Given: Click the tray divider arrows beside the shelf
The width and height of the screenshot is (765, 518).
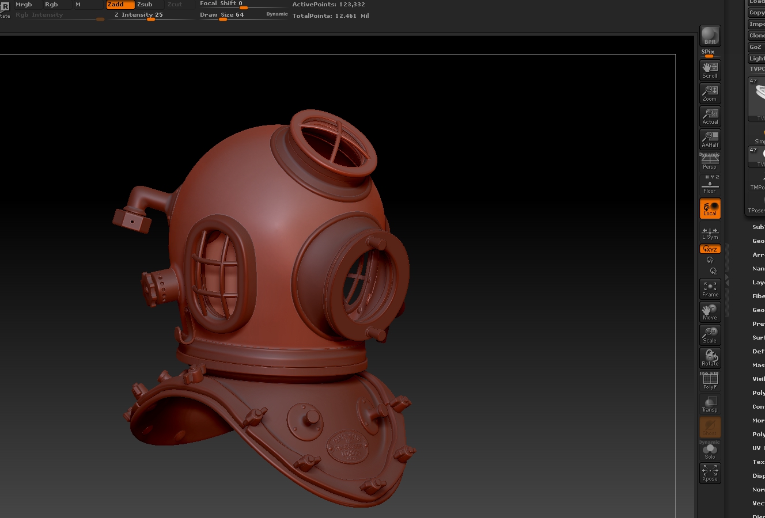Looking at the screenshot, I should point(727,280).
